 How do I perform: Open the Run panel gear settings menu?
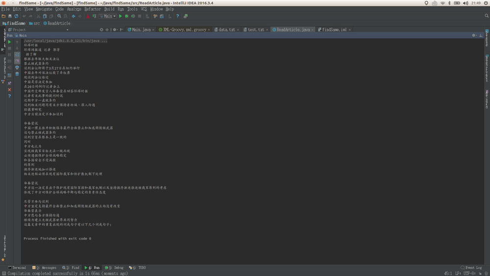click(473, 35)
